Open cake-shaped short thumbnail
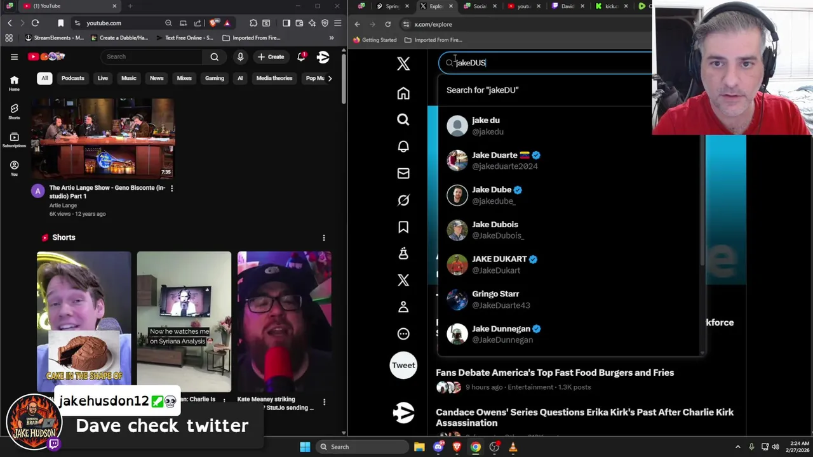Image resolution: width=813 pixels, height=457 pixels. click(x=84, y=322)
